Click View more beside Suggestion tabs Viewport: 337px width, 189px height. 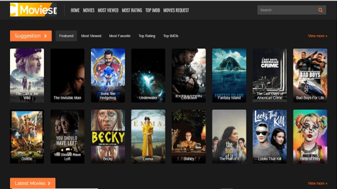318,36
